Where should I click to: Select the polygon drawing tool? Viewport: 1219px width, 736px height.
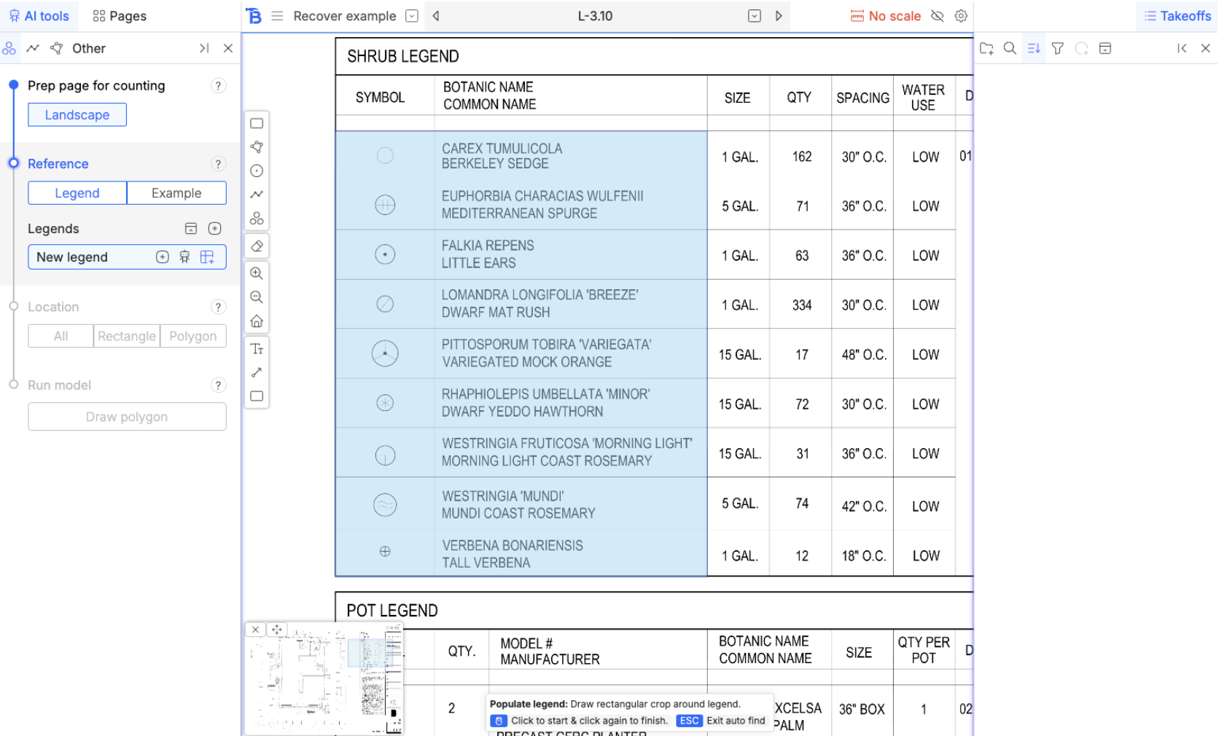tap(257, 147)
